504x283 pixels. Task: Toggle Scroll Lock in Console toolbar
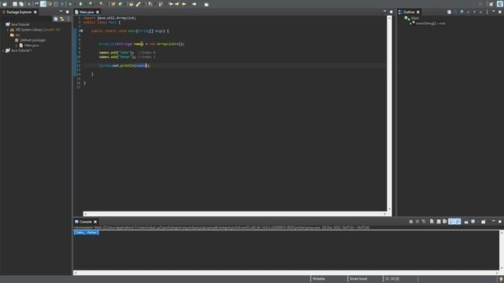[439, 222]
